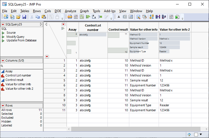Click the green horizontal bars Distribution icon
Viewport: 209px width, 138px height.
click(x=88, y=17)
